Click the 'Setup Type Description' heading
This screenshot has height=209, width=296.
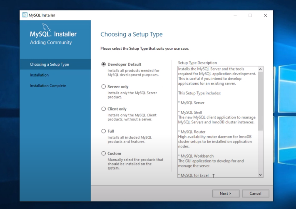[197, 63]
